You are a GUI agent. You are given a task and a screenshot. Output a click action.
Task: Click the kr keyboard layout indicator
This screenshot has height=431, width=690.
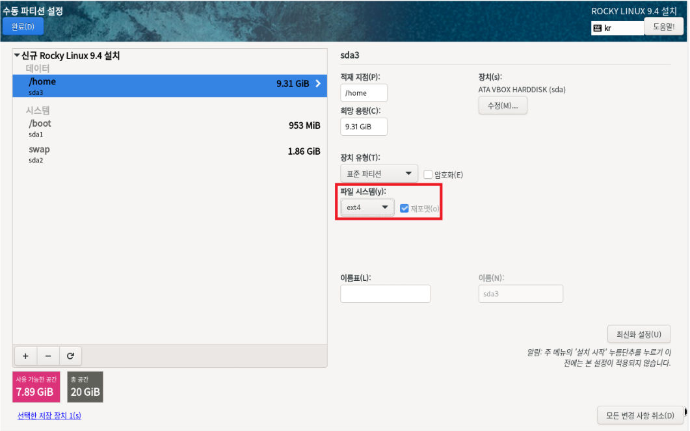[x=617, y=28]
